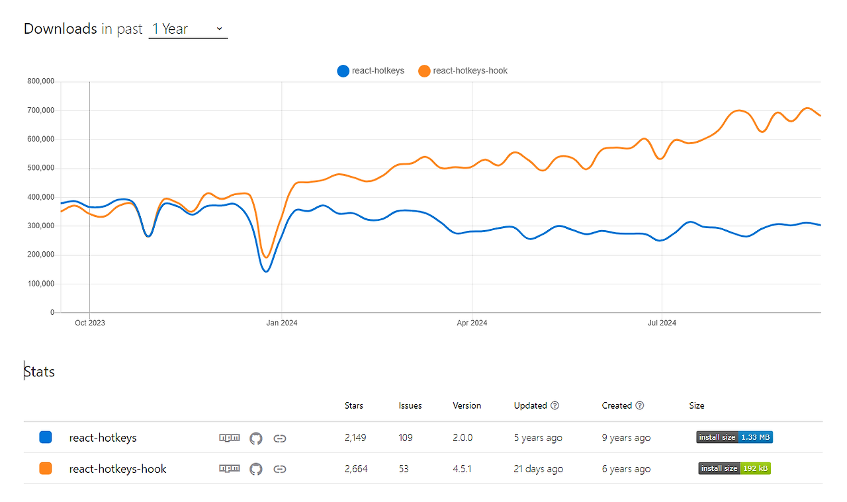Open the npm page for react-hotkeys

(x=229, y=437)
